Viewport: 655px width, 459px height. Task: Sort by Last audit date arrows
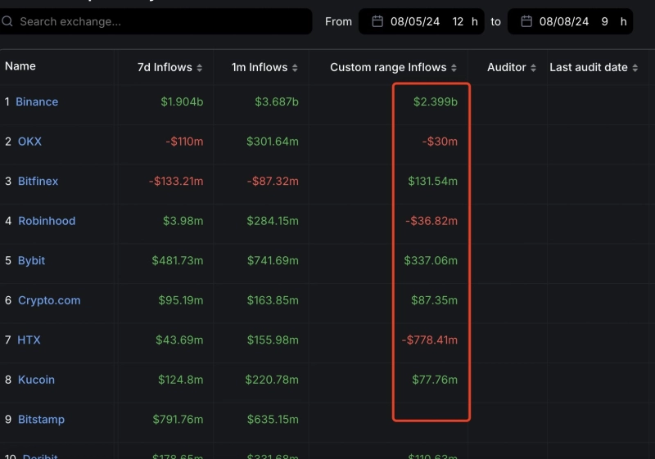(x=635, y=68)
